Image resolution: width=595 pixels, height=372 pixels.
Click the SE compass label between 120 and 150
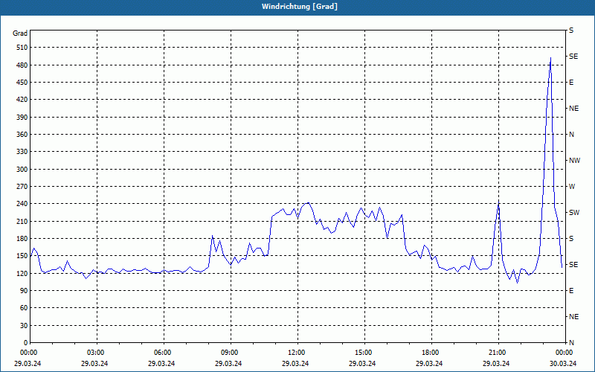pyautogui.click(x=573, y=265)
